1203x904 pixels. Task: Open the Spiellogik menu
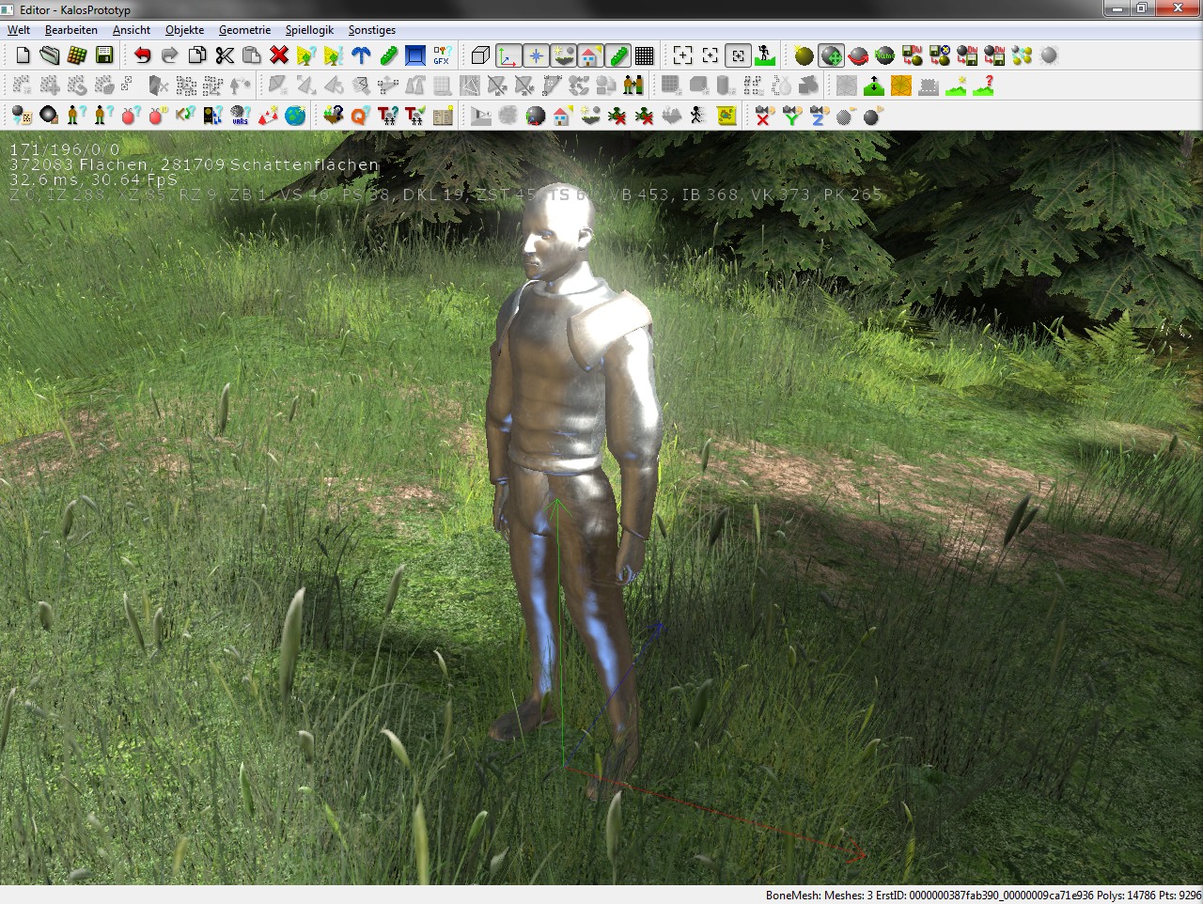tap(309, 30)
